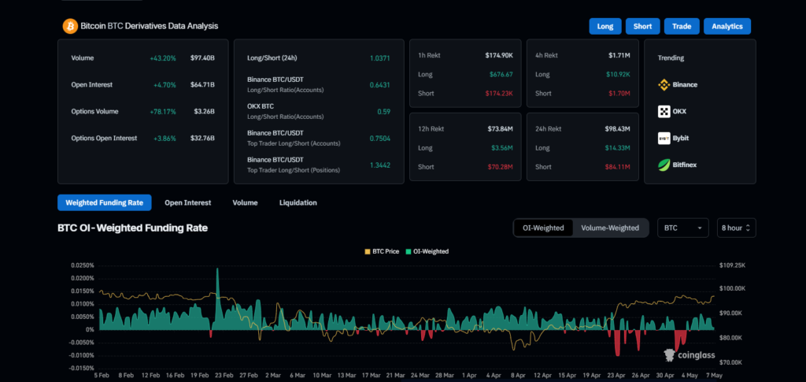Viewport: 806px width, 382px height.
Task: Switch to Volume-Weighted funding rate
Action: tap(610, 228)
